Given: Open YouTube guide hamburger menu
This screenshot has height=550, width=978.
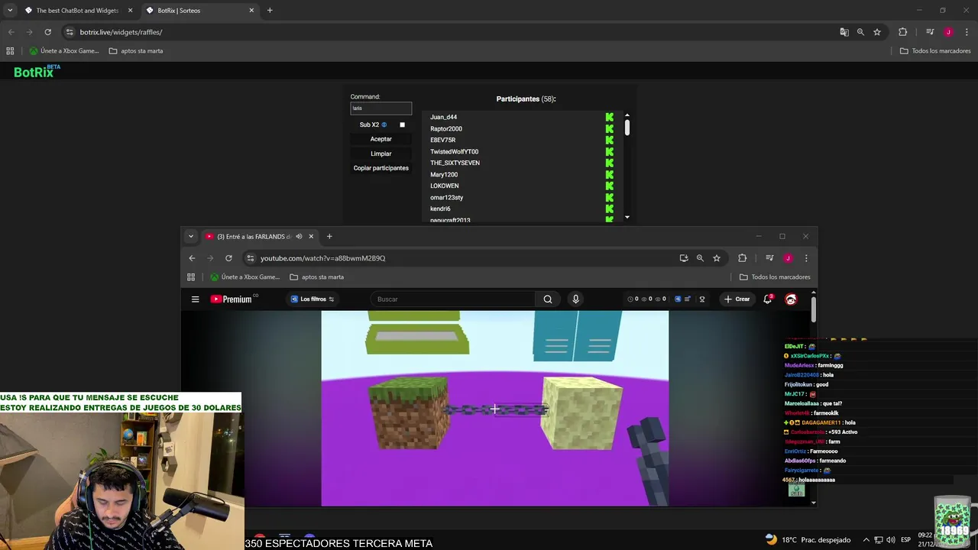Looking at the screenshot, I should click(195, 299).
